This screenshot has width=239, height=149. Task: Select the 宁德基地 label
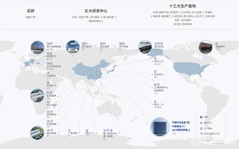pos(177,126)
